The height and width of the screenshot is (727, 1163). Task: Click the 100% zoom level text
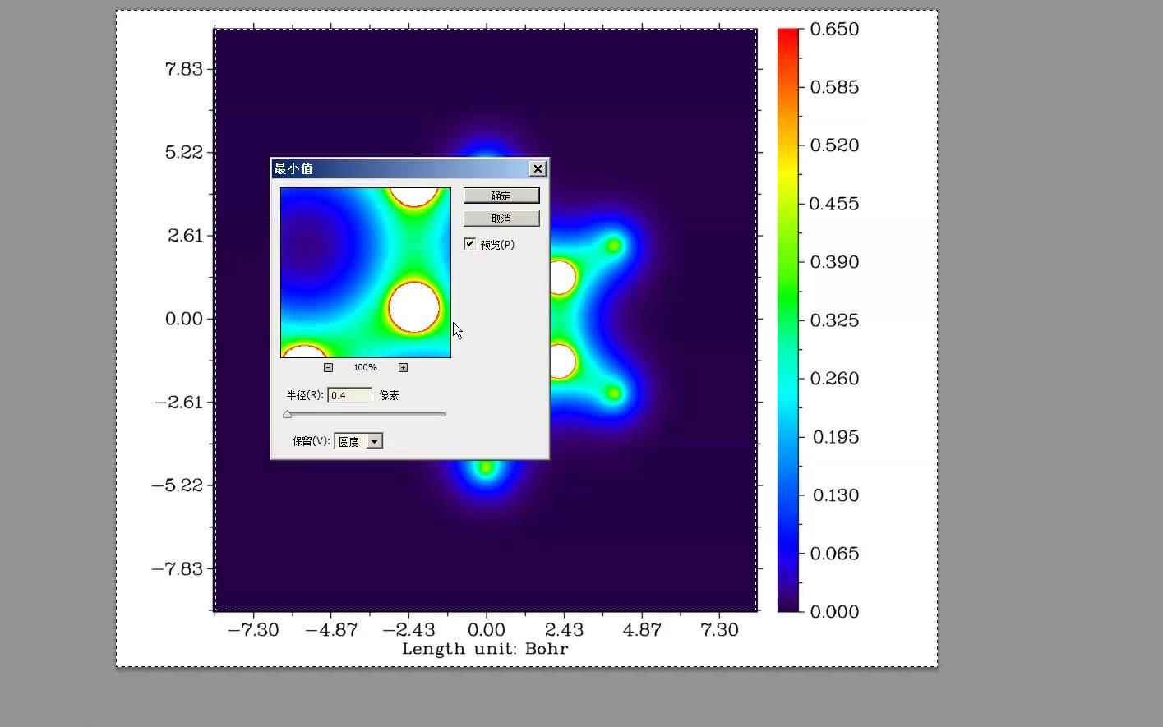(x=365, y=367)
